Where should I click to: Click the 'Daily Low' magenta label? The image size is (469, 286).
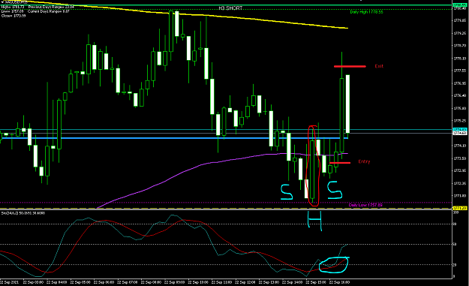tap(365, 205)
